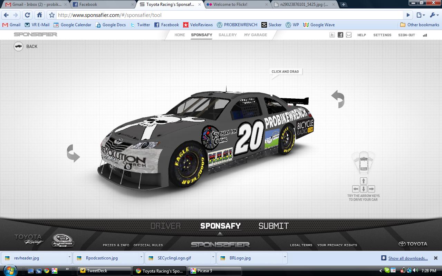Toggle the bookmark star in address bar
The width and height of the screenshot is (442, 276).
pyautogui.click(x=52, y=15)
